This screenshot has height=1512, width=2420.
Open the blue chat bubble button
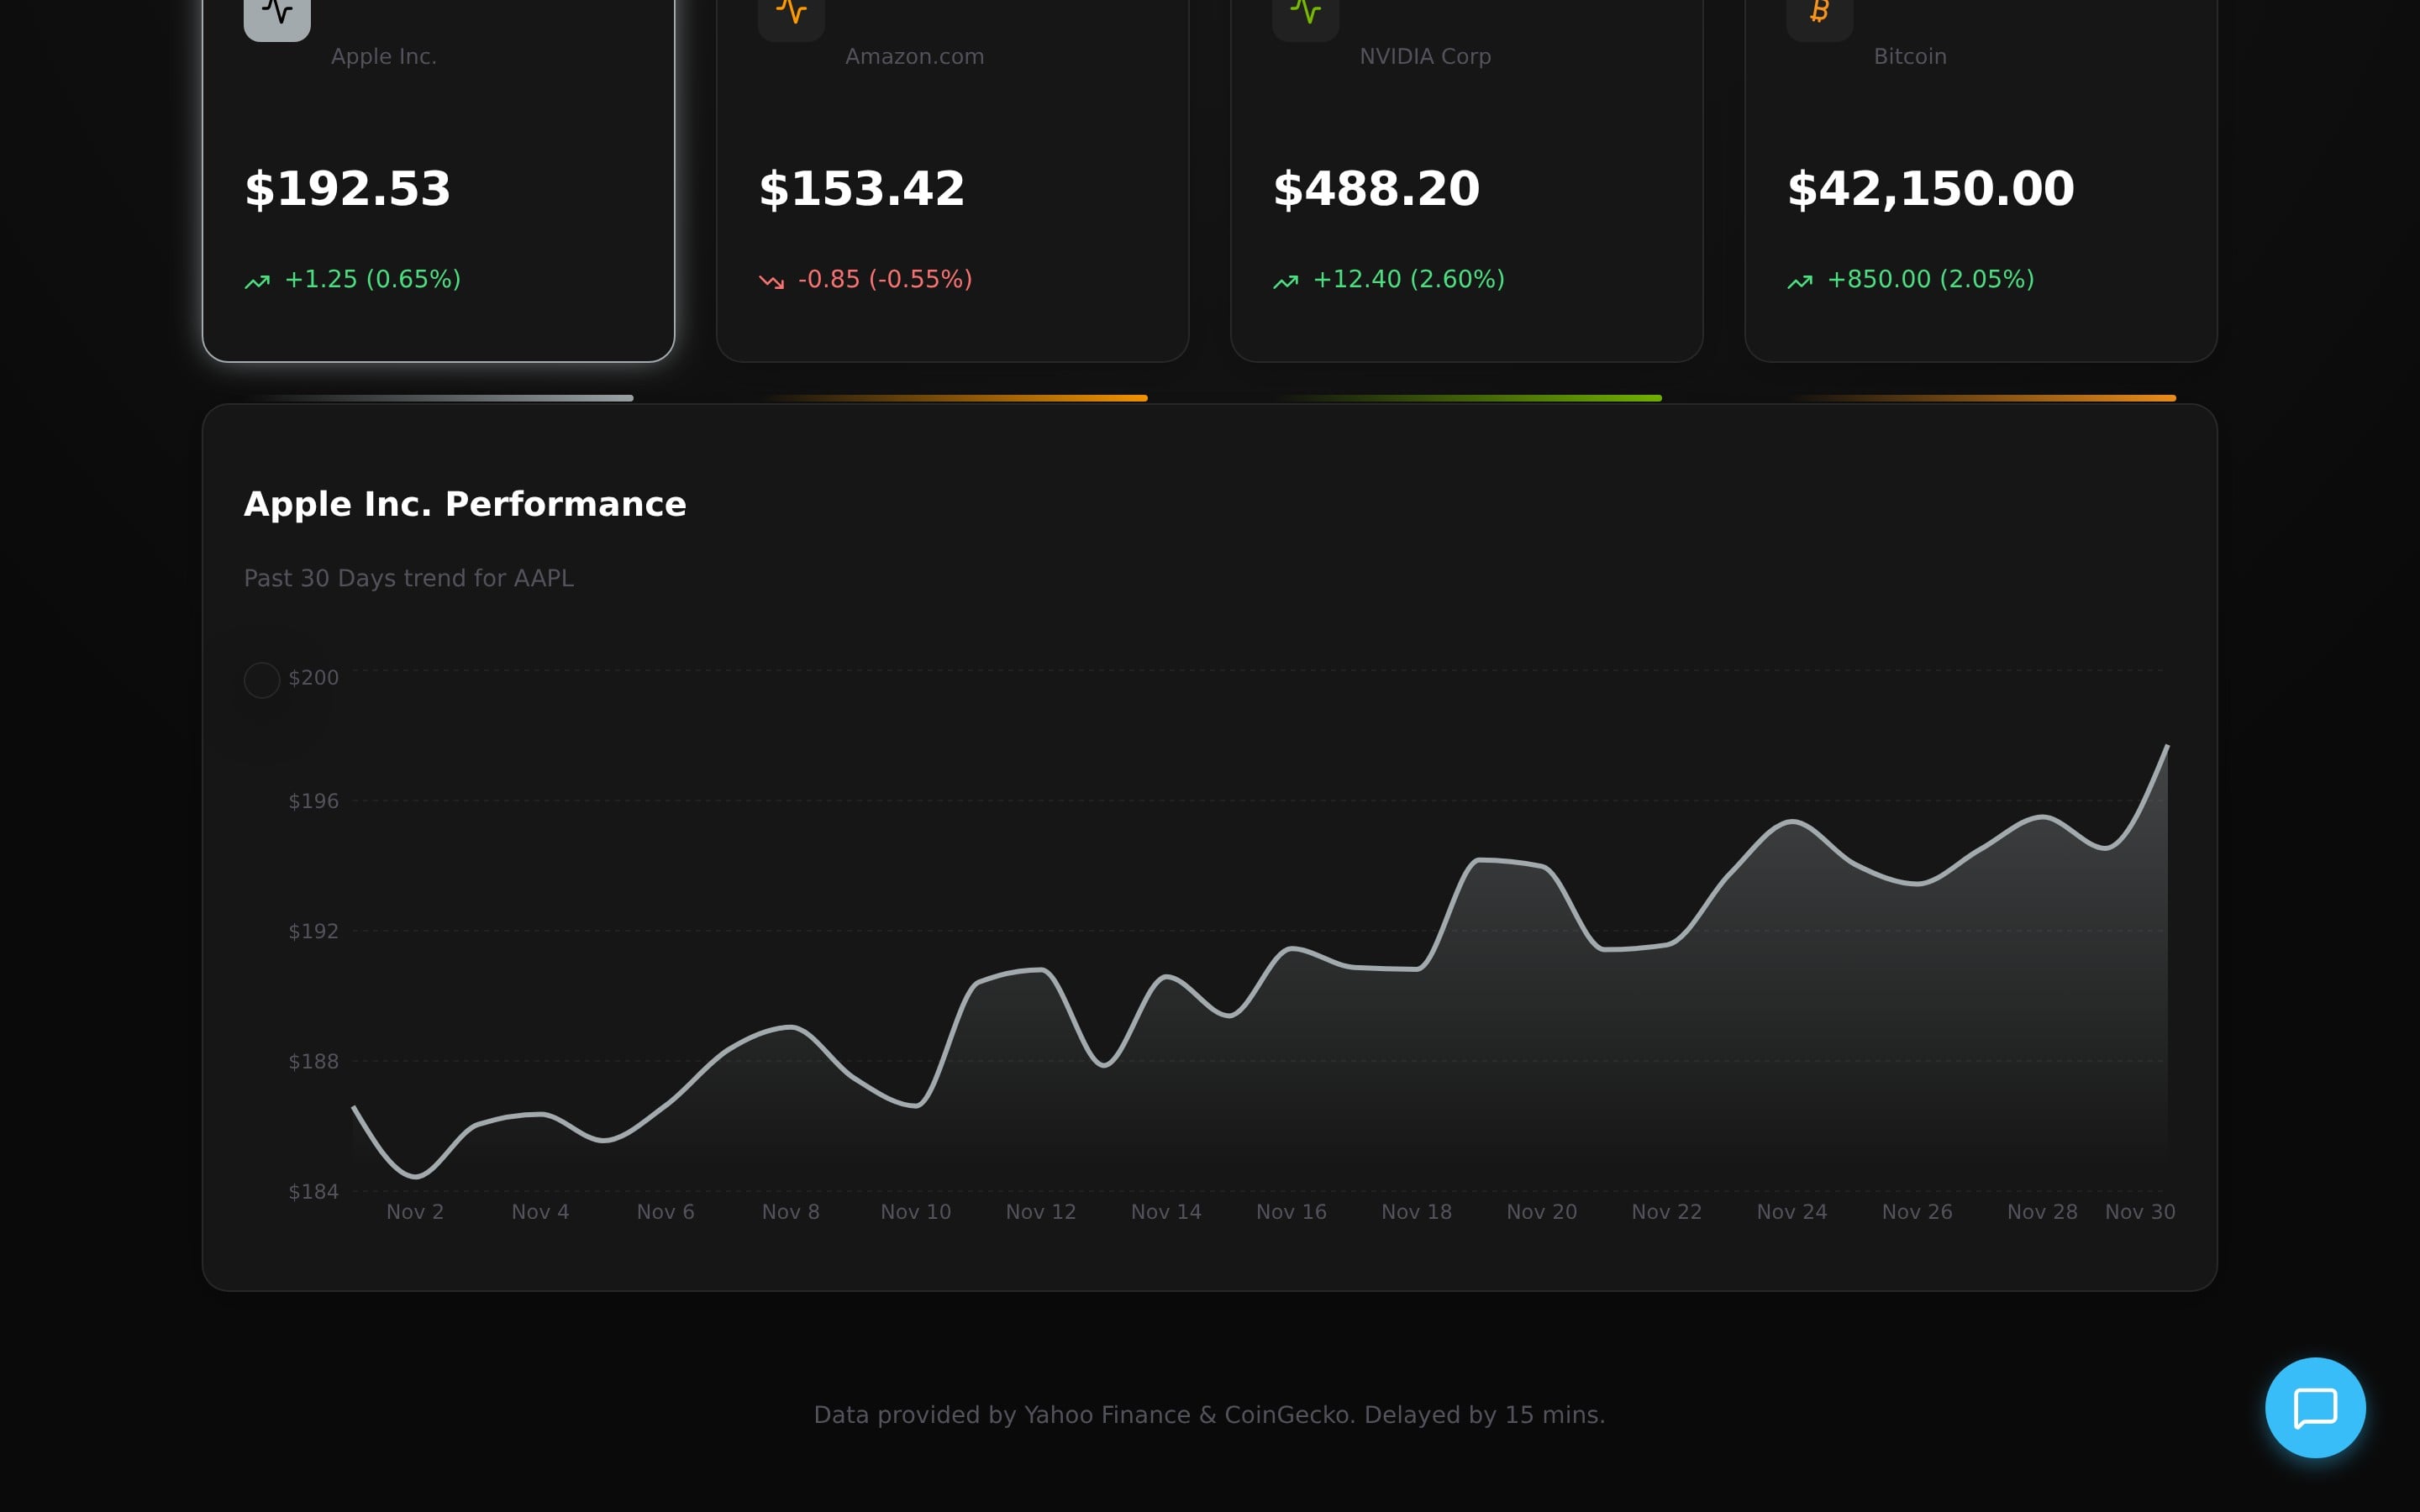tap(2314, 1407)
